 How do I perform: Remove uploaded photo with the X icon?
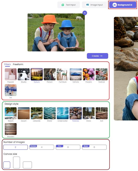click(x=85, y=13)
